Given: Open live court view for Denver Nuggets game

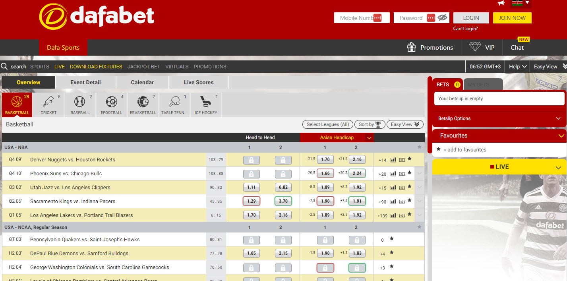Looking at the screenshot, I should point(402,160).
